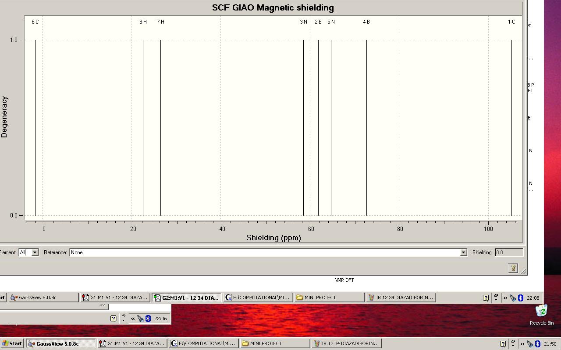Click Safely Remove Hardware icon near 22:08 clock
This screenshot has width=561, height=350.
(513, 298)
